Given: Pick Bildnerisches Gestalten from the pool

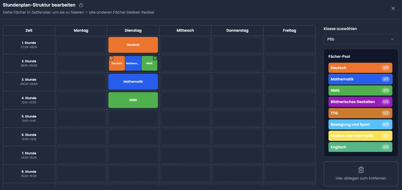Looking at the screenshot, I should (360, 102).
